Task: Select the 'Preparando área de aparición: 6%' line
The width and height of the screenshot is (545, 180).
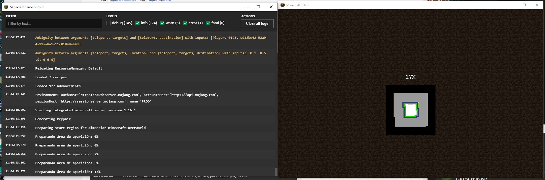Action: [x=67, y=163]
